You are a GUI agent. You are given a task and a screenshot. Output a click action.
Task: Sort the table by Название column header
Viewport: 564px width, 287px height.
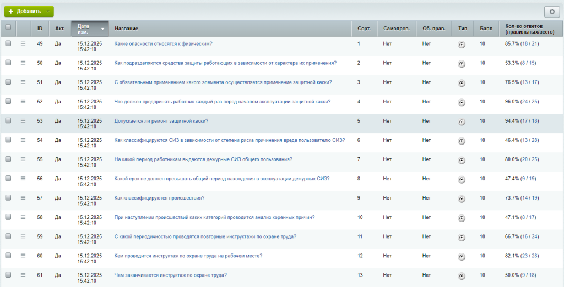(x=127, y=29)
